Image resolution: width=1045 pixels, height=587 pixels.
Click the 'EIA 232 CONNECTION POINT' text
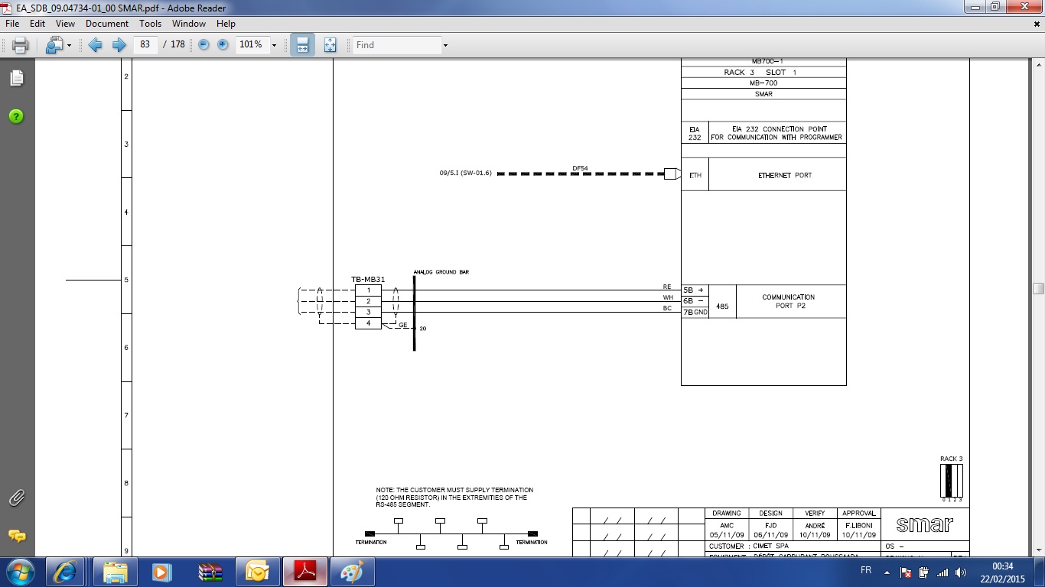click(779, 129)
